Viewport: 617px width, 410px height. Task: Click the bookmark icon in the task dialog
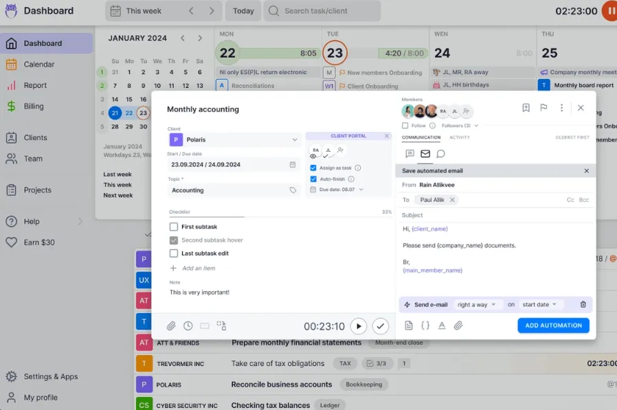click(526, 108)
